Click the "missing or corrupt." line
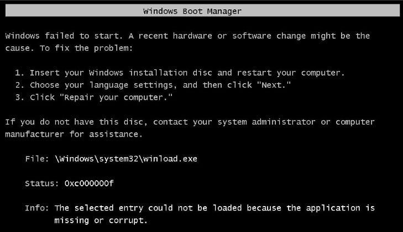This screenshot has width=403, height=232. (101, 220)
